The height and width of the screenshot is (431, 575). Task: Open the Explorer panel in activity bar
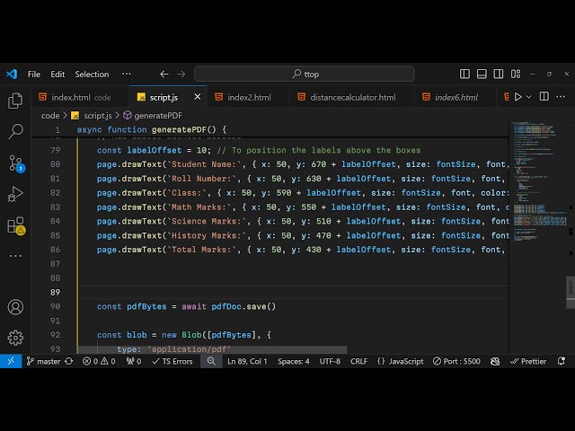15,101
